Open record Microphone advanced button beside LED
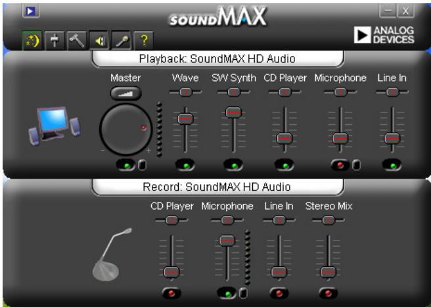This screenshot has width=431, height=307. point(243,293)
